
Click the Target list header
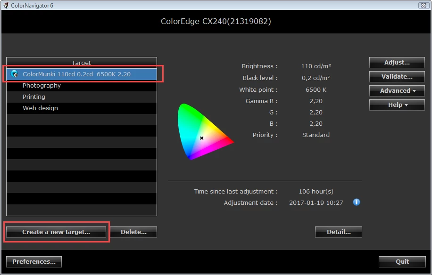[82, 63]
